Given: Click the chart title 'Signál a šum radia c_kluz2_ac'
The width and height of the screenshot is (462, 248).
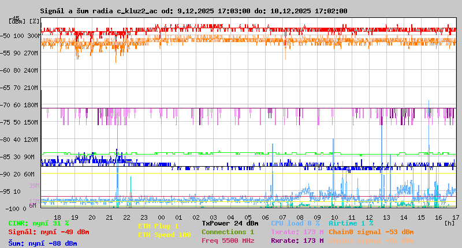Looking at the screenshot, I should [99, 11].
